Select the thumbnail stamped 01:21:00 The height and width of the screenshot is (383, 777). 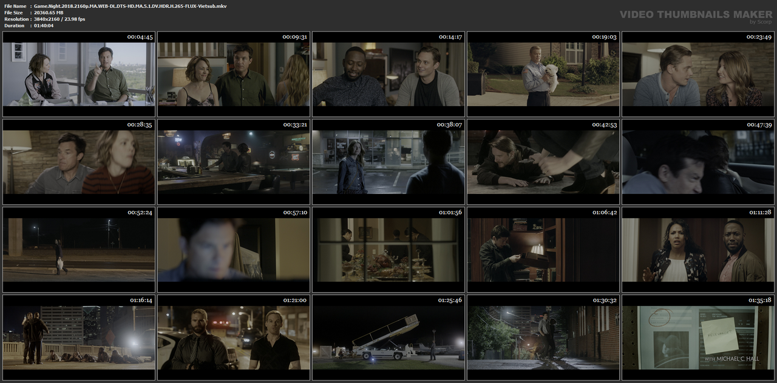pyautogui.click(x=234, y=338)
